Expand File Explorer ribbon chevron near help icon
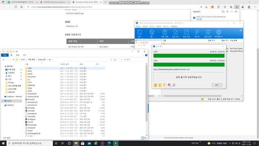 (x=143, y=55)
